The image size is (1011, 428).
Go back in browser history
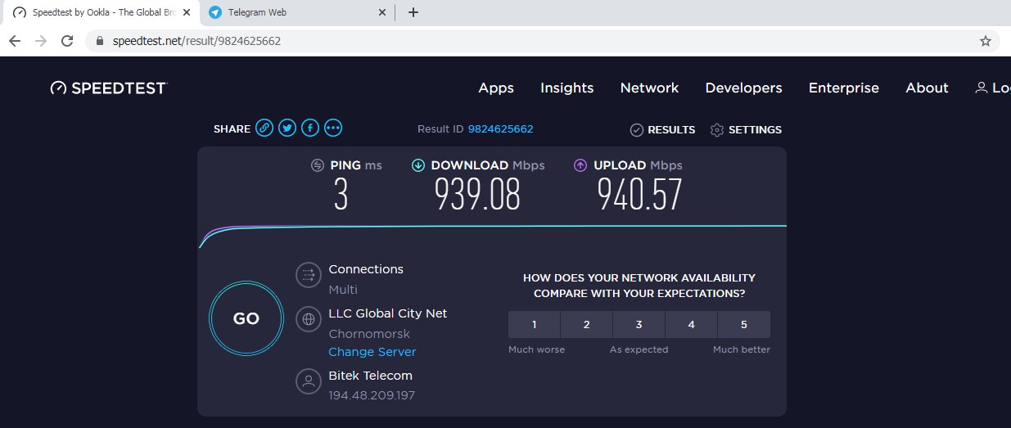(15, 40)
